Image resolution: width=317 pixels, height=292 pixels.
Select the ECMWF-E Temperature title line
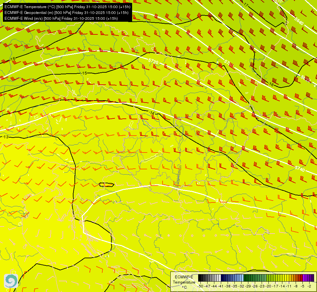[x=67, y=7]
